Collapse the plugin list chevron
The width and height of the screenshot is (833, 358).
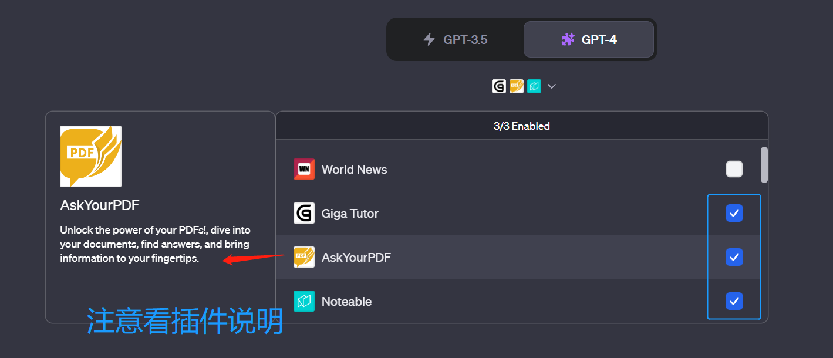552,86
